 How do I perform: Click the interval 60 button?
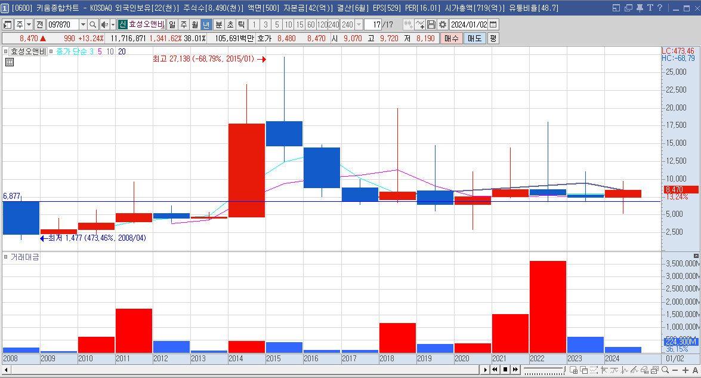pos(311,24)
